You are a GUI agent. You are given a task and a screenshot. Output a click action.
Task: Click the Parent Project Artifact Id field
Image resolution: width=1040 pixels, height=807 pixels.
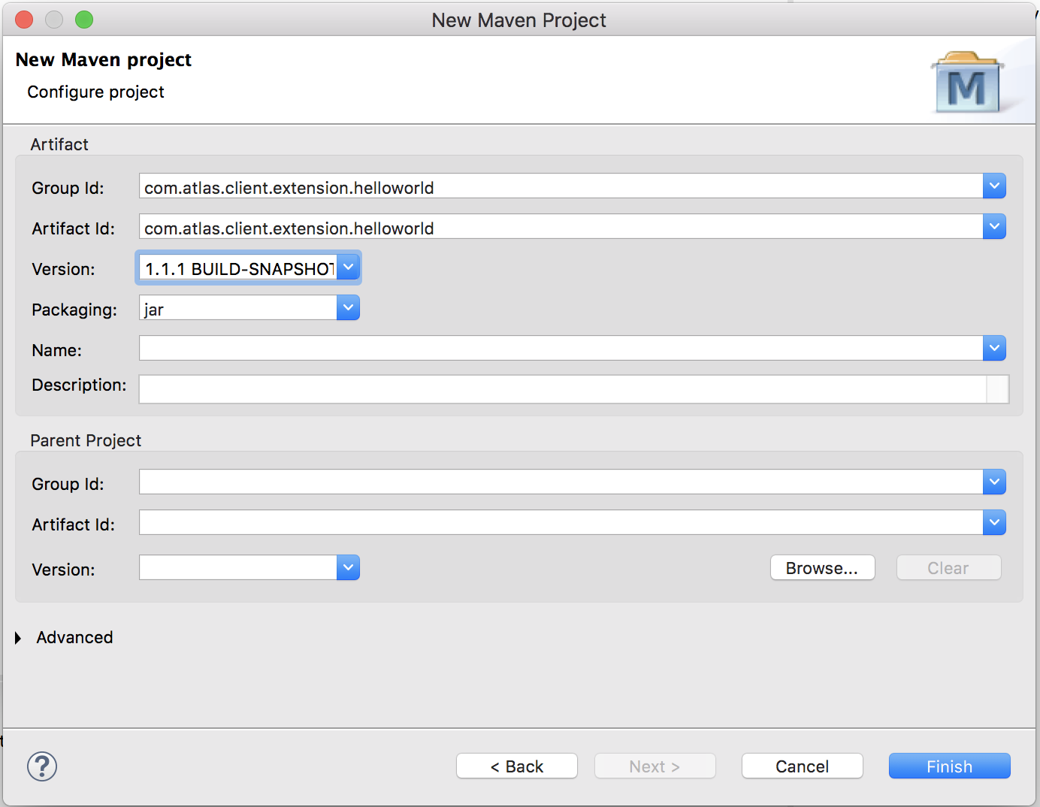coord(560,523)
